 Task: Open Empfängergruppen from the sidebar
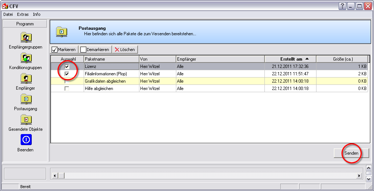(x=26, y=37)
